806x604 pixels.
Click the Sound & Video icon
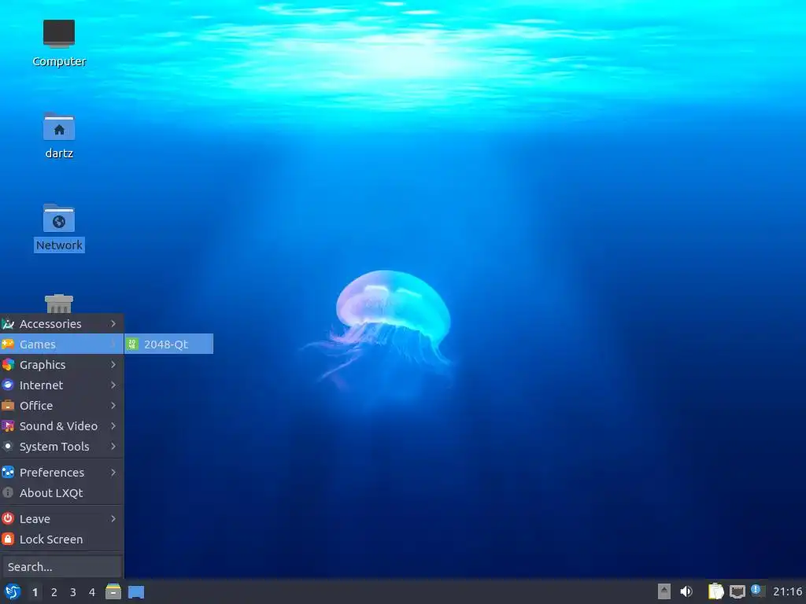point(8,426)
